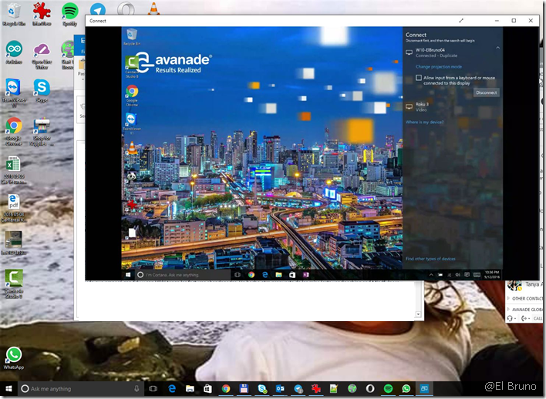This screenshot has width=546, height=399.
Task: Open the Windows Start menu
Action: click(8, 388)
